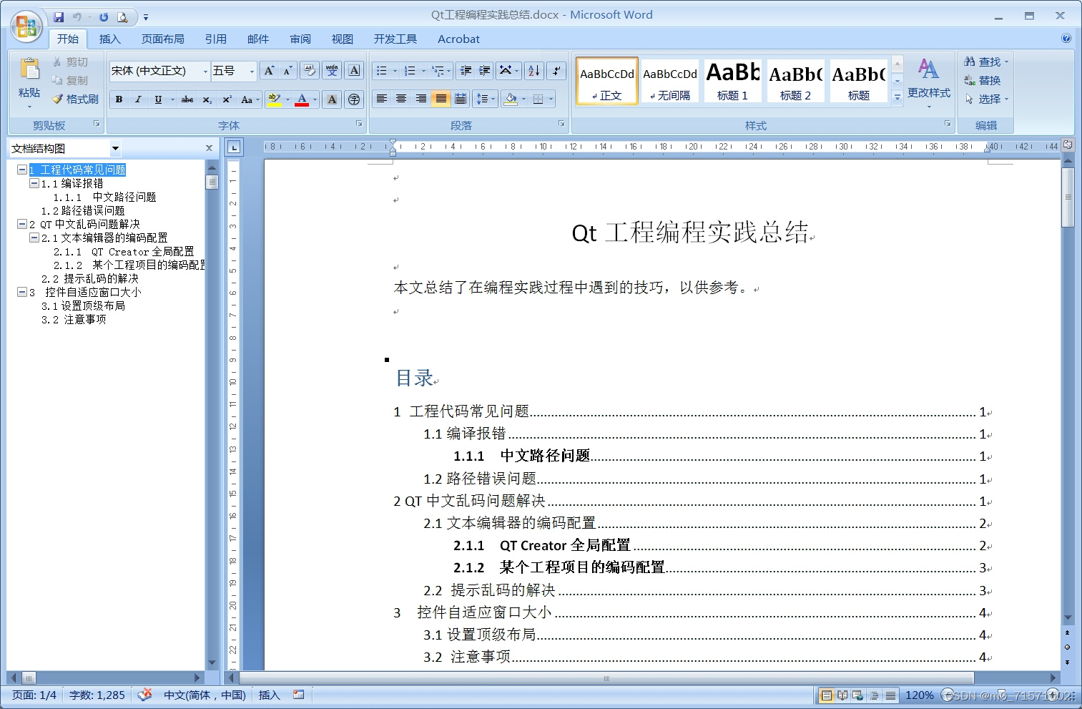
Task: Click the Enclose Characters (circled 字) icon
Action: pos(354,99)
